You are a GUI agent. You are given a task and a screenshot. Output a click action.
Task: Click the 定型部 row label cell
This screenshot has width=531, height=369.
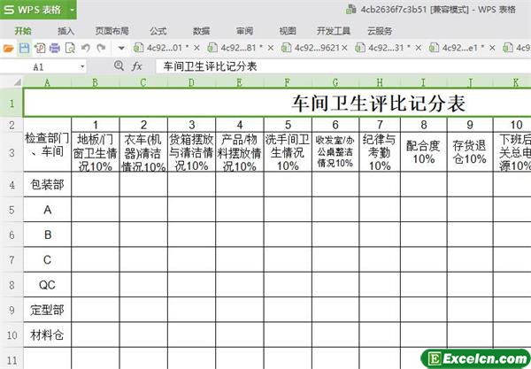47,310
